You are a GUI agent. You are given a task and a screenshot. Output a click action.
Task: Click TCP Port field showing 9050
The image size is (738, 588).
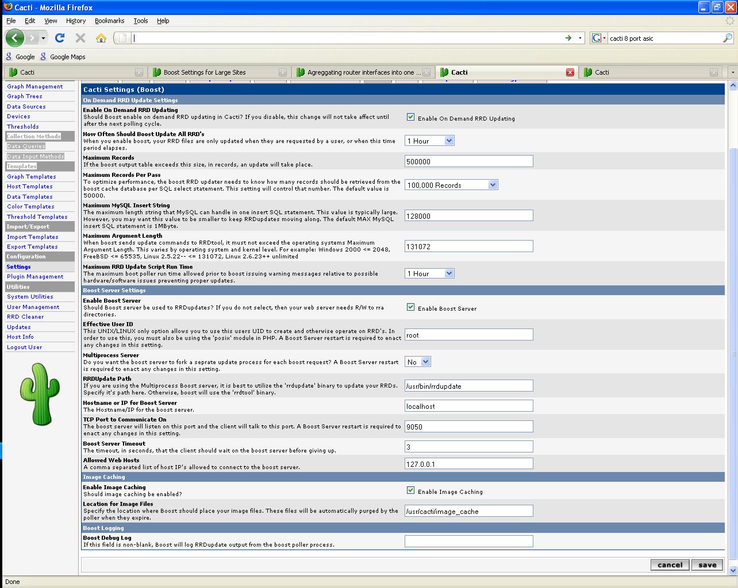[469, 427]
